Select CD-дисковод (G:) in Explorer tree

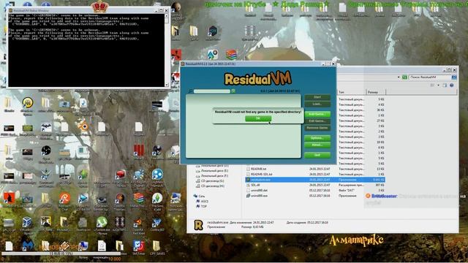[210, 180]
